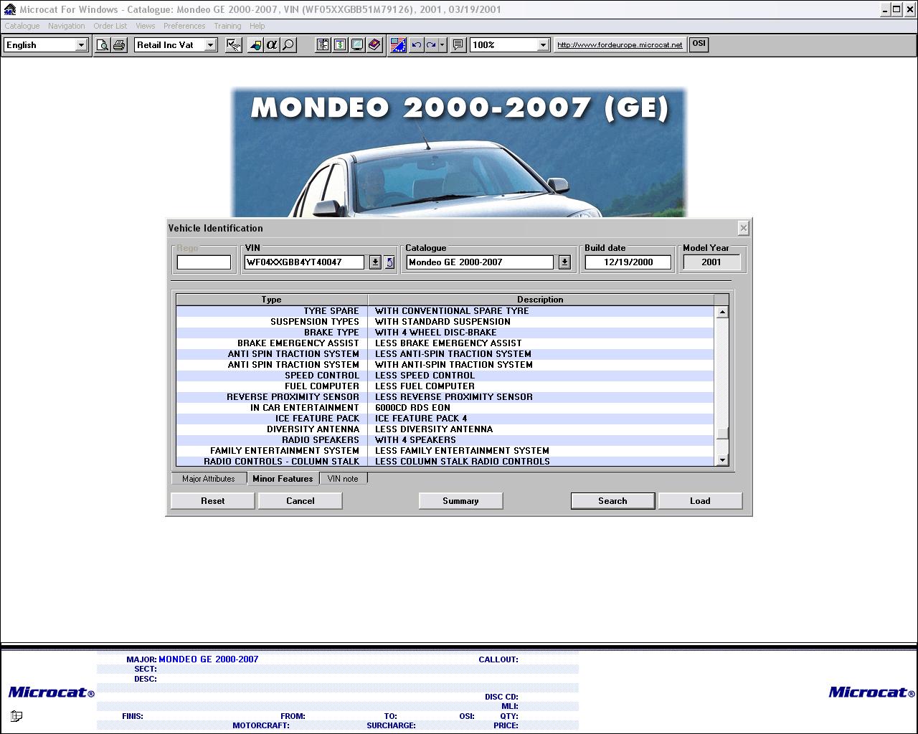Click the magnifying glass search icon
The height and width of the screenshot is (734, 918).
click(x=288, y=45)
